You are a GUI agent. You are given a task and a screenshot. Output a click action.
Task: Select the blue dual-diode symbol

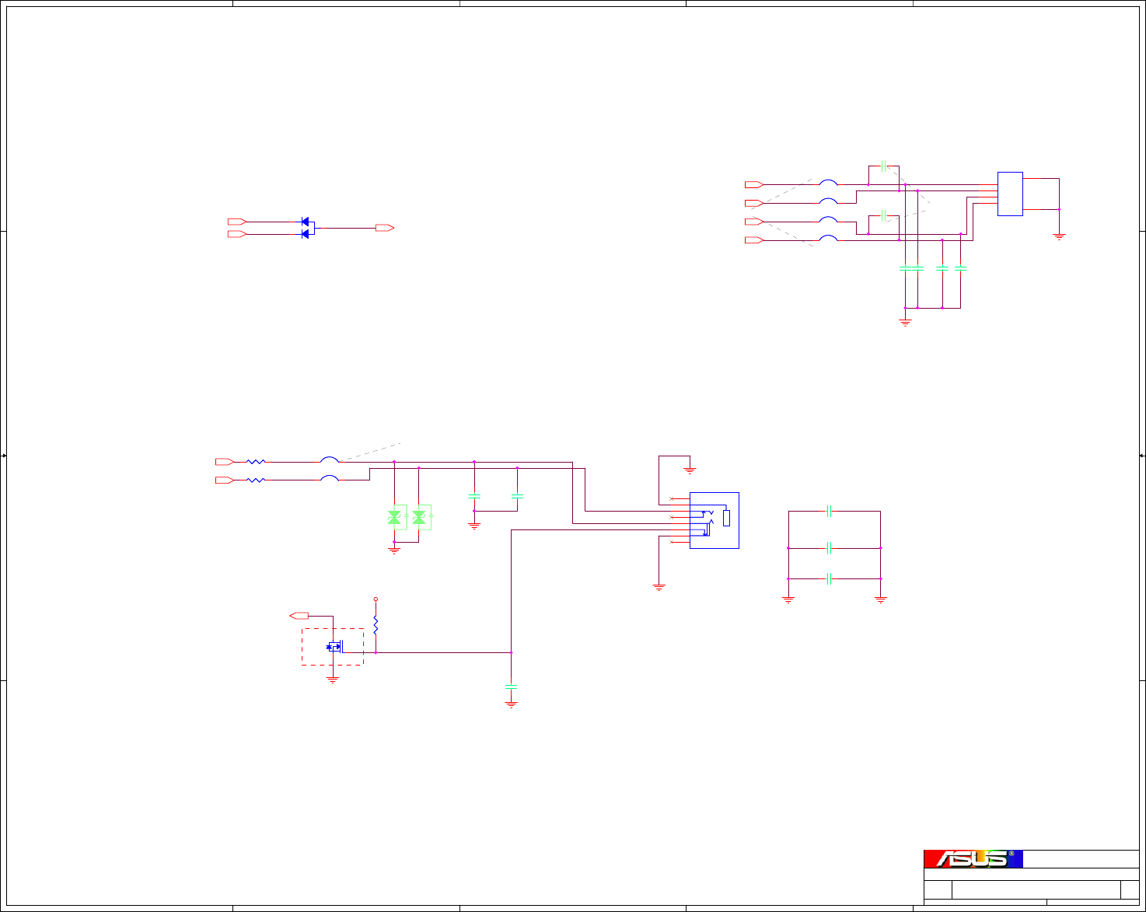306,228
